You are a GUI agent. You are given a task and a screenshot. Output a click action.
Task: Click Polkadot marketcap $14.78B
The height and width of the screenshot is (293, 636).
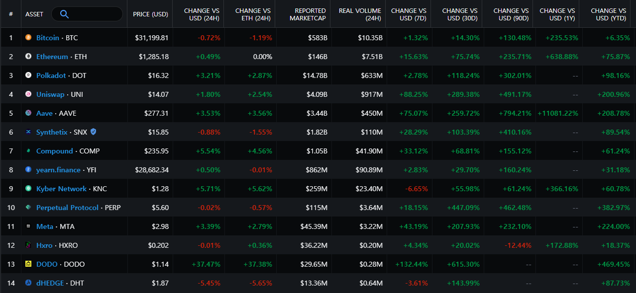click(x=315, y=75)
